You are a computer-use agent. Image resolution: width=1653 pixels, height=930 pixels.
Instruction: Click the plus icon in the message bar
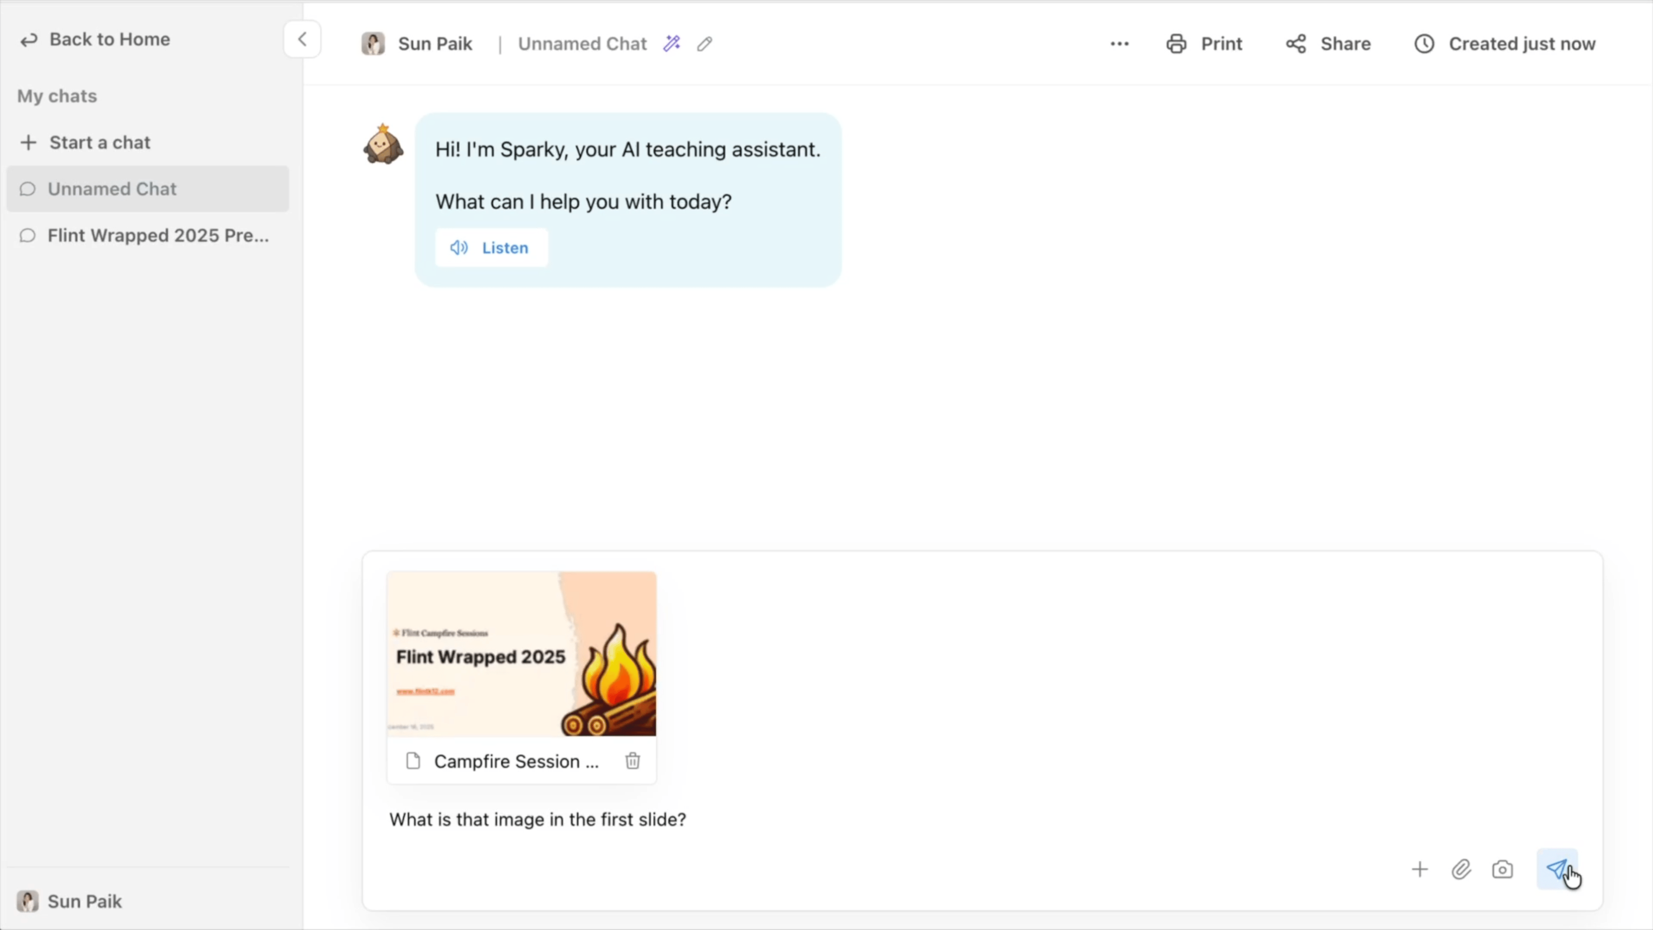(1419, 870)
